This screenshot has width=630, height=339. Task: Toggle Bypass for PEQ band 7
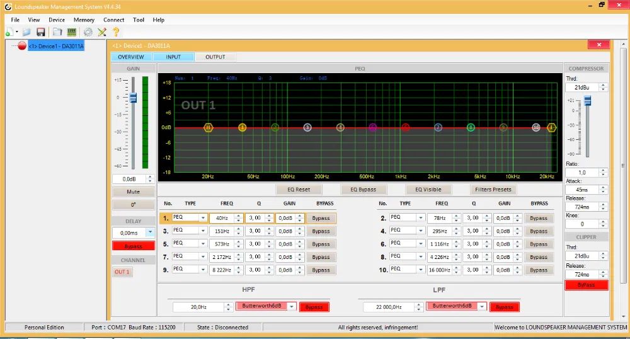pyautogui.click(x=321, y=257)
